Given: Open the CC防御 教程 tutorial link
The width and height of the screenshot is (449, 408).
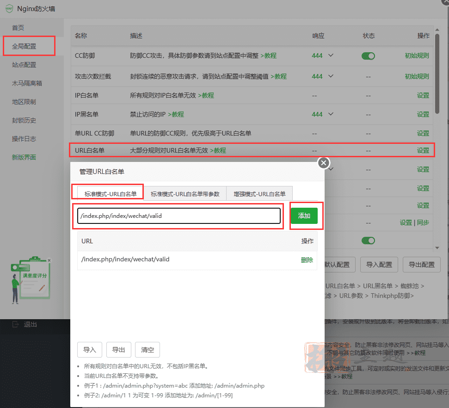Looking at the screenshot, I should point(269,56).
